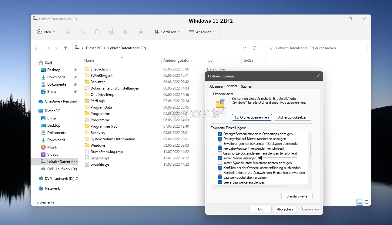Click Ordner zurücksetzen button

[x=292, y=117]
